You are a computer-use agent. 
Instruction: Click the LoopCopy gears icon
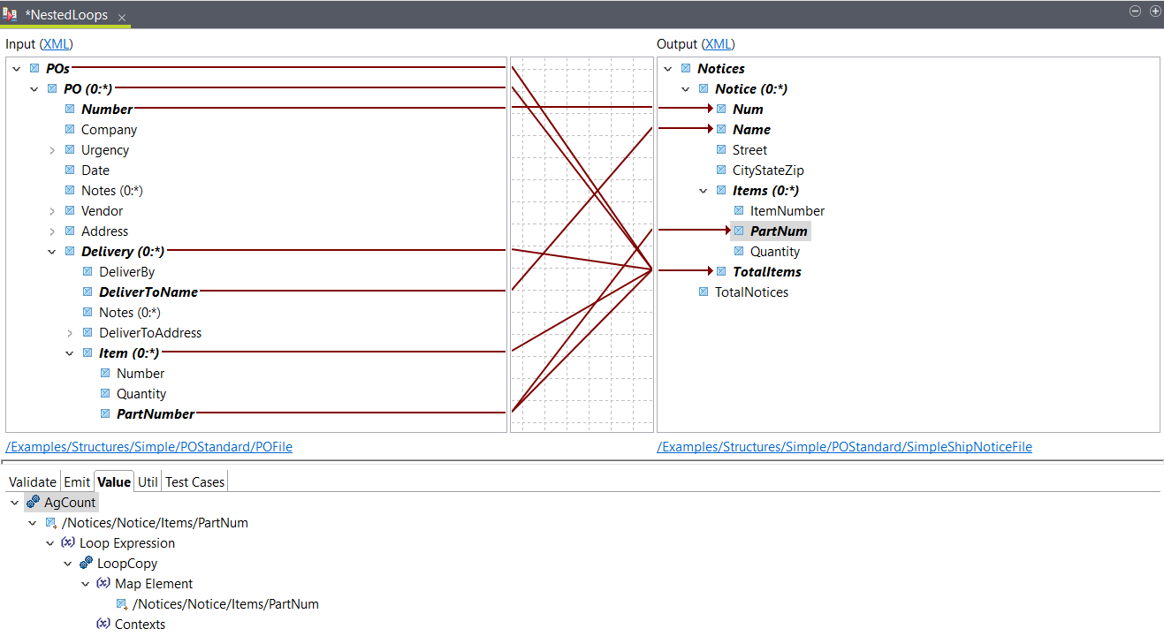pos(86,563)
